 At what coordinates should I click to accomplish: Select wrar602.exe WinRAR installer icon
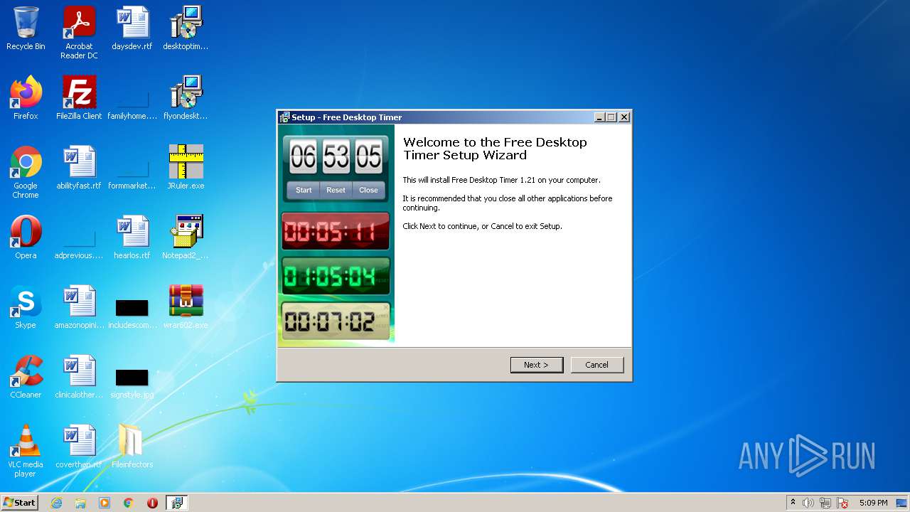point(186,307)
